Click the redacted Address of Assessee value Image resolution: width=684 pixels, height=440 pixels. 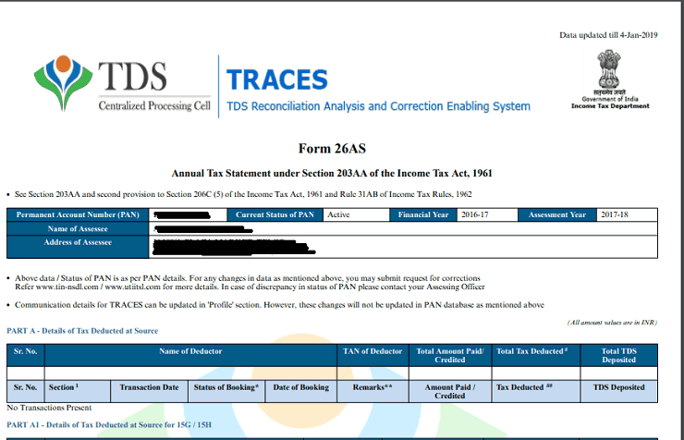[231, 247]
